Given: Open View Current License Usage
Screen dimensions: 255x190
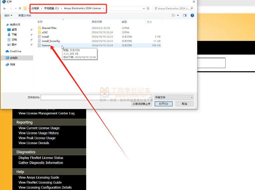Looking at the screenshot, I should coord(39,128).
